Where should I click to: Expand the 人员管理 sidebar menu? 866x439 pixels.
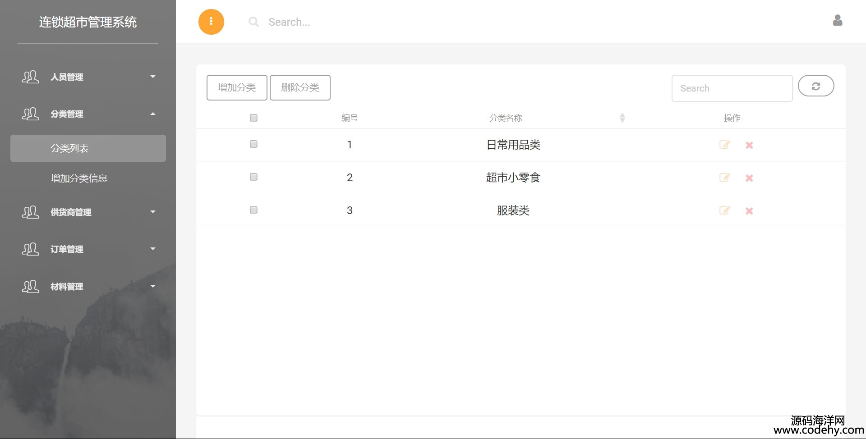[x=88, y=77]
